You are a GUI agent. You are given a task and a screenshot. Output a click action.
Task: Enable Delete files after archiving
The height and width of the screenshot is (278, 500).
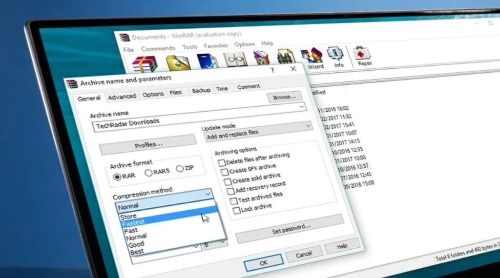(222, 163)
